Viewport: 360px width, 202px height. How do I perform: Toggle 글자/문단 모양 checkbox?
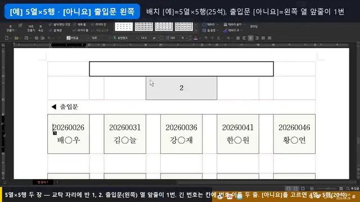click(x=50, y=25)
